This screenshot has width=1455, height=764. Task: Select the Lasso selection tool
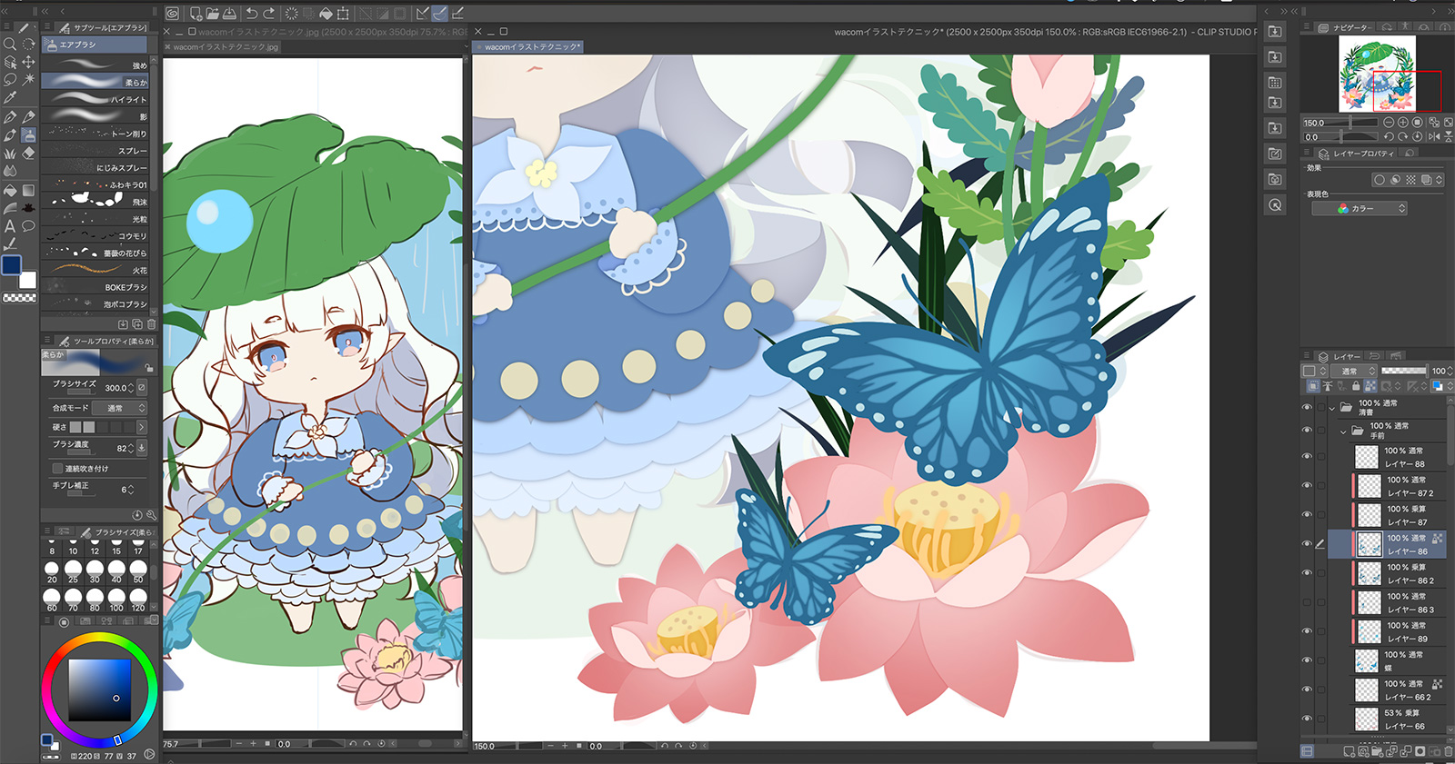(10, 80)
